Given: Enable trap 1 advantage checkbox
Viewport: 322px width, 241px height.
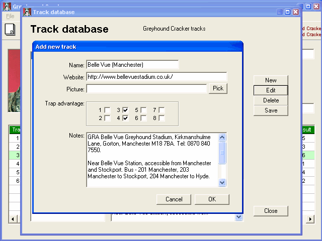Looking at the screenshot, I should pyautogui.click(x=107, y=110).
